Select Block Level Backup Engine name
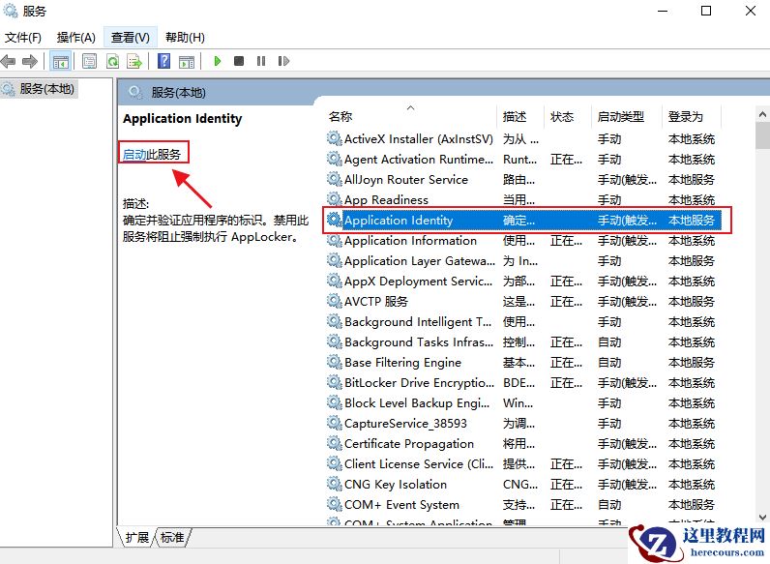Image resolution: width=770 pixels, height=564 pixels. 416,402
